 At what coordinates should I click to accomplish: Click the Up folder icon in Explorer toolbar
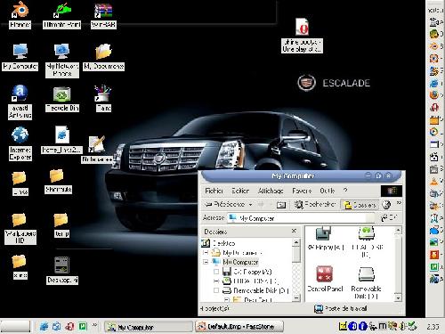[x=281, y=205]
